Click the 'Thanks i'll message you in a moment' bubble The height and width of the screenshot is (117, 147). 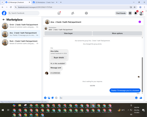coord(125,90)
